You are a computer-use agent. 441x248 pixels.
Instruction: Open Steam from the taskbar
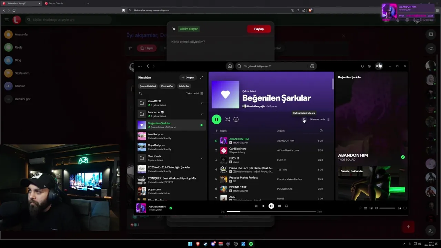(x=205, y=244)
